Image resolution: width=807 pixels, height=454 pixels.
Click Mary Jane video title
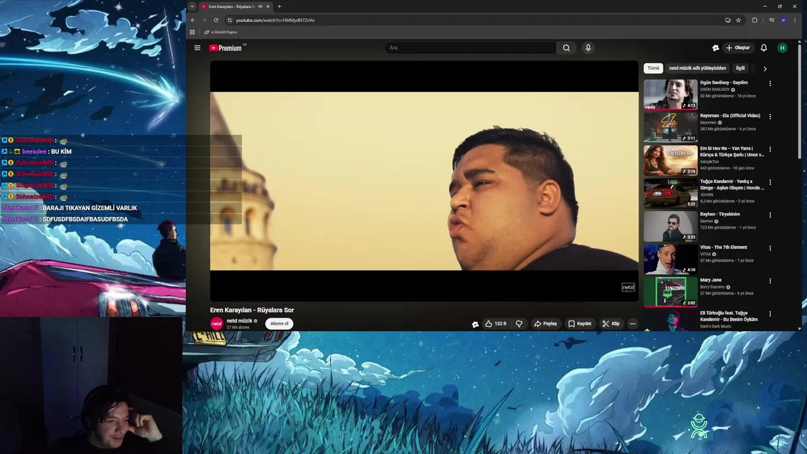coord(711,280)
